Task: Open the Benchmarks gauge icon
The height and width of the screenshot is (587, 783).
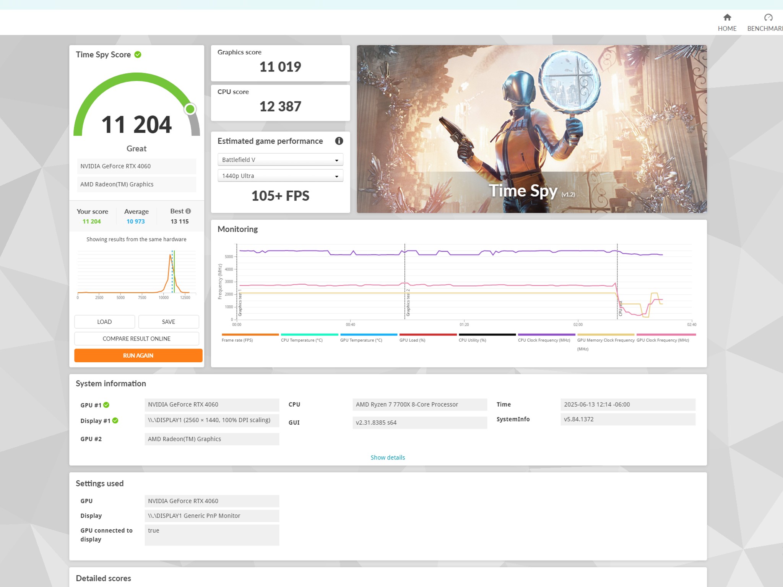Action: point(768,18)
